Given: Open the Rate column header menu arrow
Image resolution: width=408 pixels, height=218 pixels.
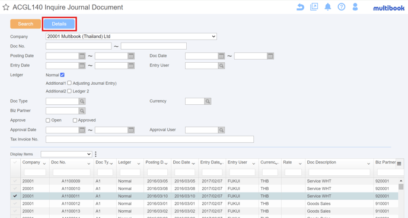Looking at the screenshot, I should (x=300, y=163).
